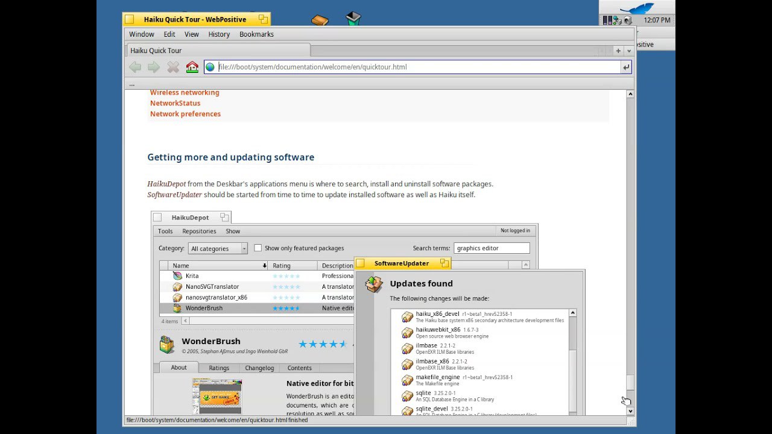
Task: Go back with the left arrow button
Action: click(135, 67)
